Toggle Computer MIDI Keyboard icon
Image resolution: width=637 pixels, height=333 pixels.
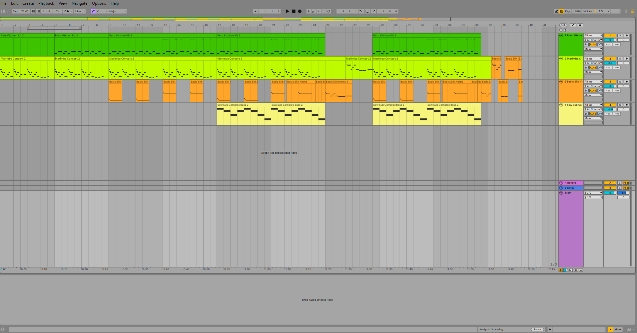click(x=561, y=11)
